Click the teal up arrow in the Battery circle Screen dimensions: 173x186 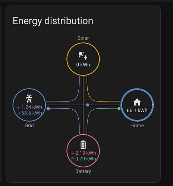point(73,159)
